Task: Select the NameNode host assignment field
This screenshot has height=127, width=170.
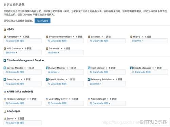Action: coord(22,41)
